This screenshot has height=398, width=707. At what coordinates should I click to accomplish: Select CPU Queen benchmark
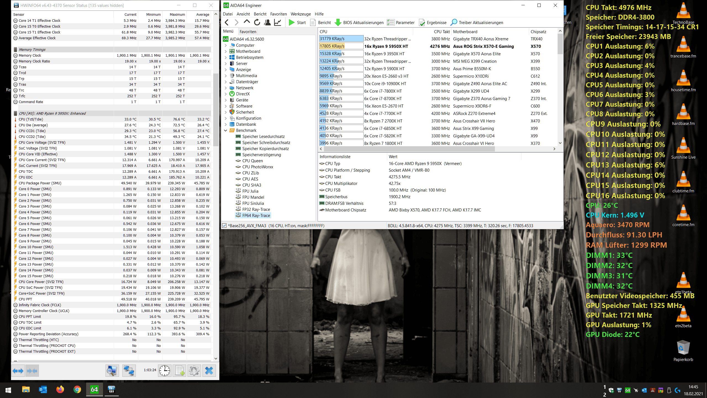pos(252,161)
